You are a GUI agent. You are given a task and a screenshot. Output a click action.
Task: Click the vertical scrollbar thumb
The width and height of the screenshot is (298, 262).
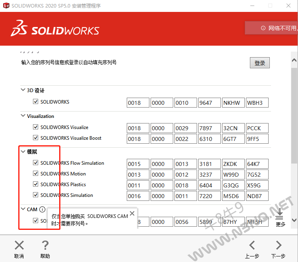tap(294, 116)
